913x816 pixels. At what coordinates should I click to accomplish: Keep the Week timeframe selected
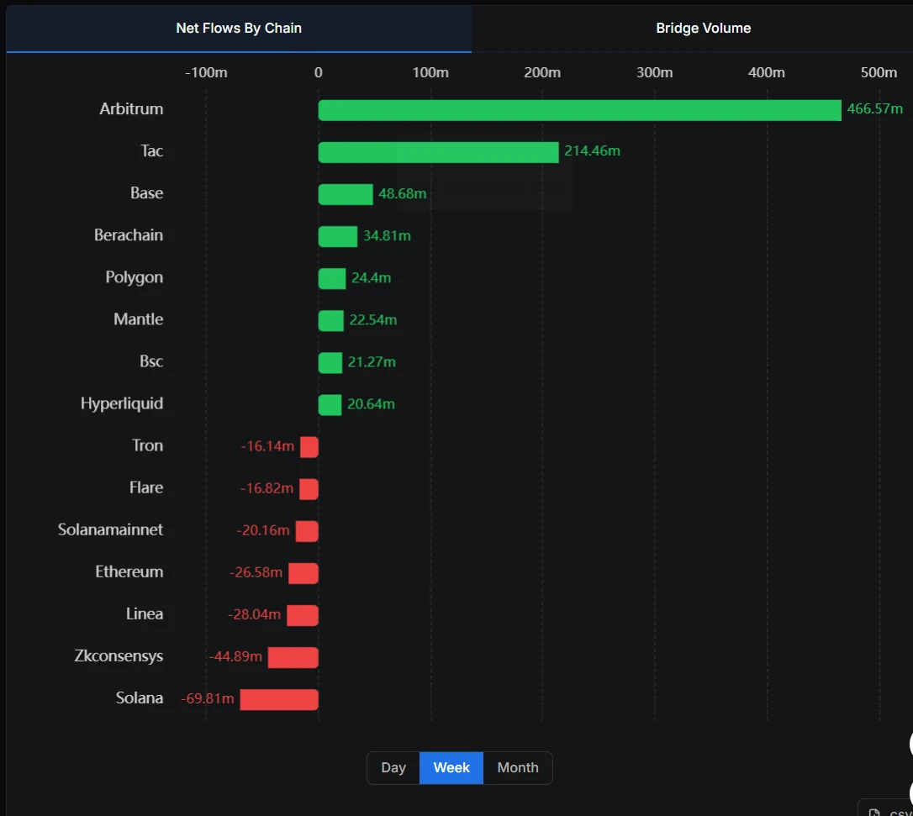(451, 767)
